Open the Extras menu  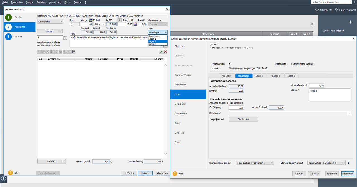point(67,2)
